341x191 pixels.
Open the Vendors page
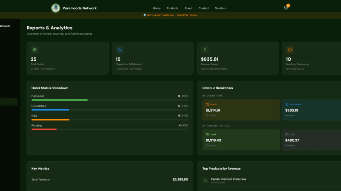220,8
